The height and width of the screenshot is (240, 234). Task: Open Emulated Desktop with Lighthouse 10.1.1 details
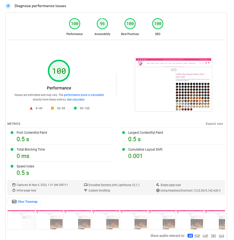[x=114, y=185]
